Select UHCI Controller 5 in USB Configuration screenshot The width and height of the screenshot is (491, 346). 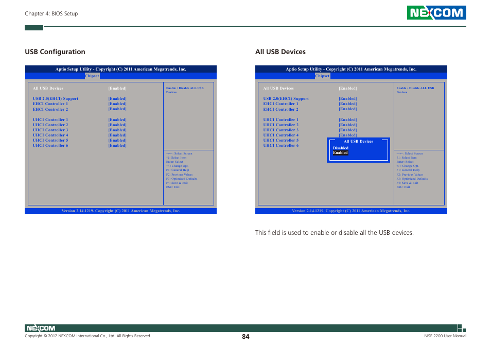[50, 140]
